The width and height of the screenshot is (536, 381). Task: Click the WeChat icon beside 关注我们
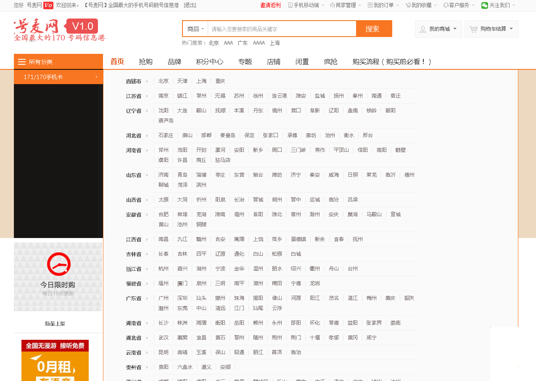[x=485, y=5]
